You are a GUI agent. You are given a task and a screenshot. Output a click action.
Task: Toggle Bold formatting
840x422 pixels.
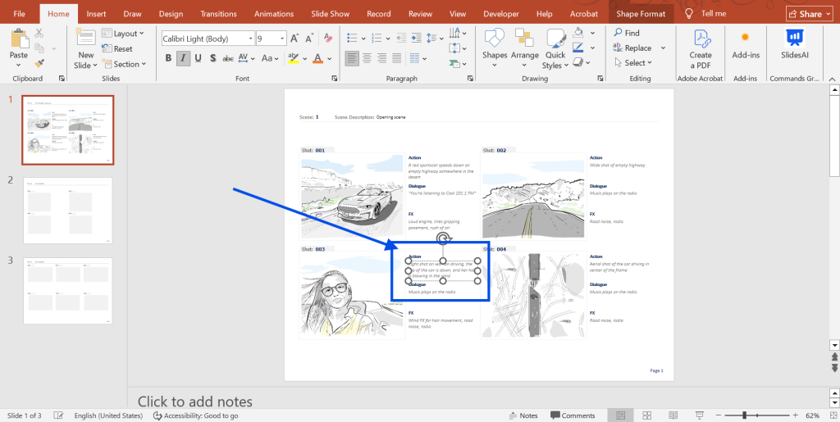point(168,58)
